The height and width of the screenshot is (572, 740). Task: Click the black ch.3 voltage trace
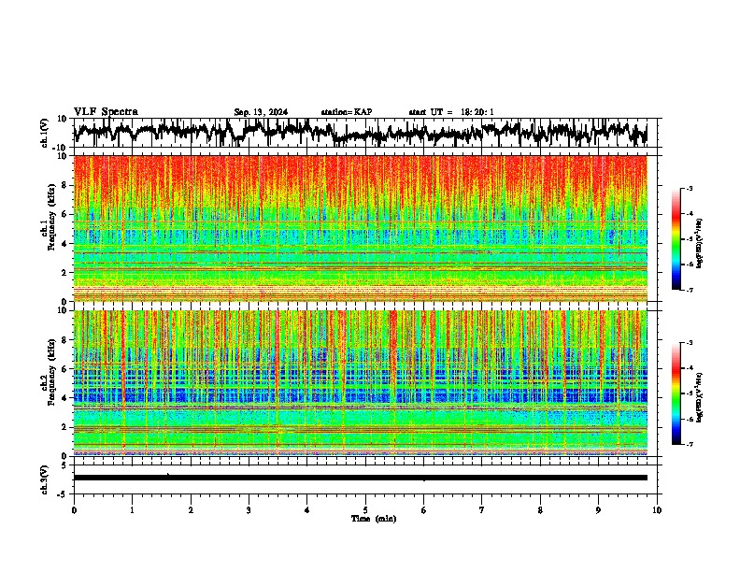360,478
